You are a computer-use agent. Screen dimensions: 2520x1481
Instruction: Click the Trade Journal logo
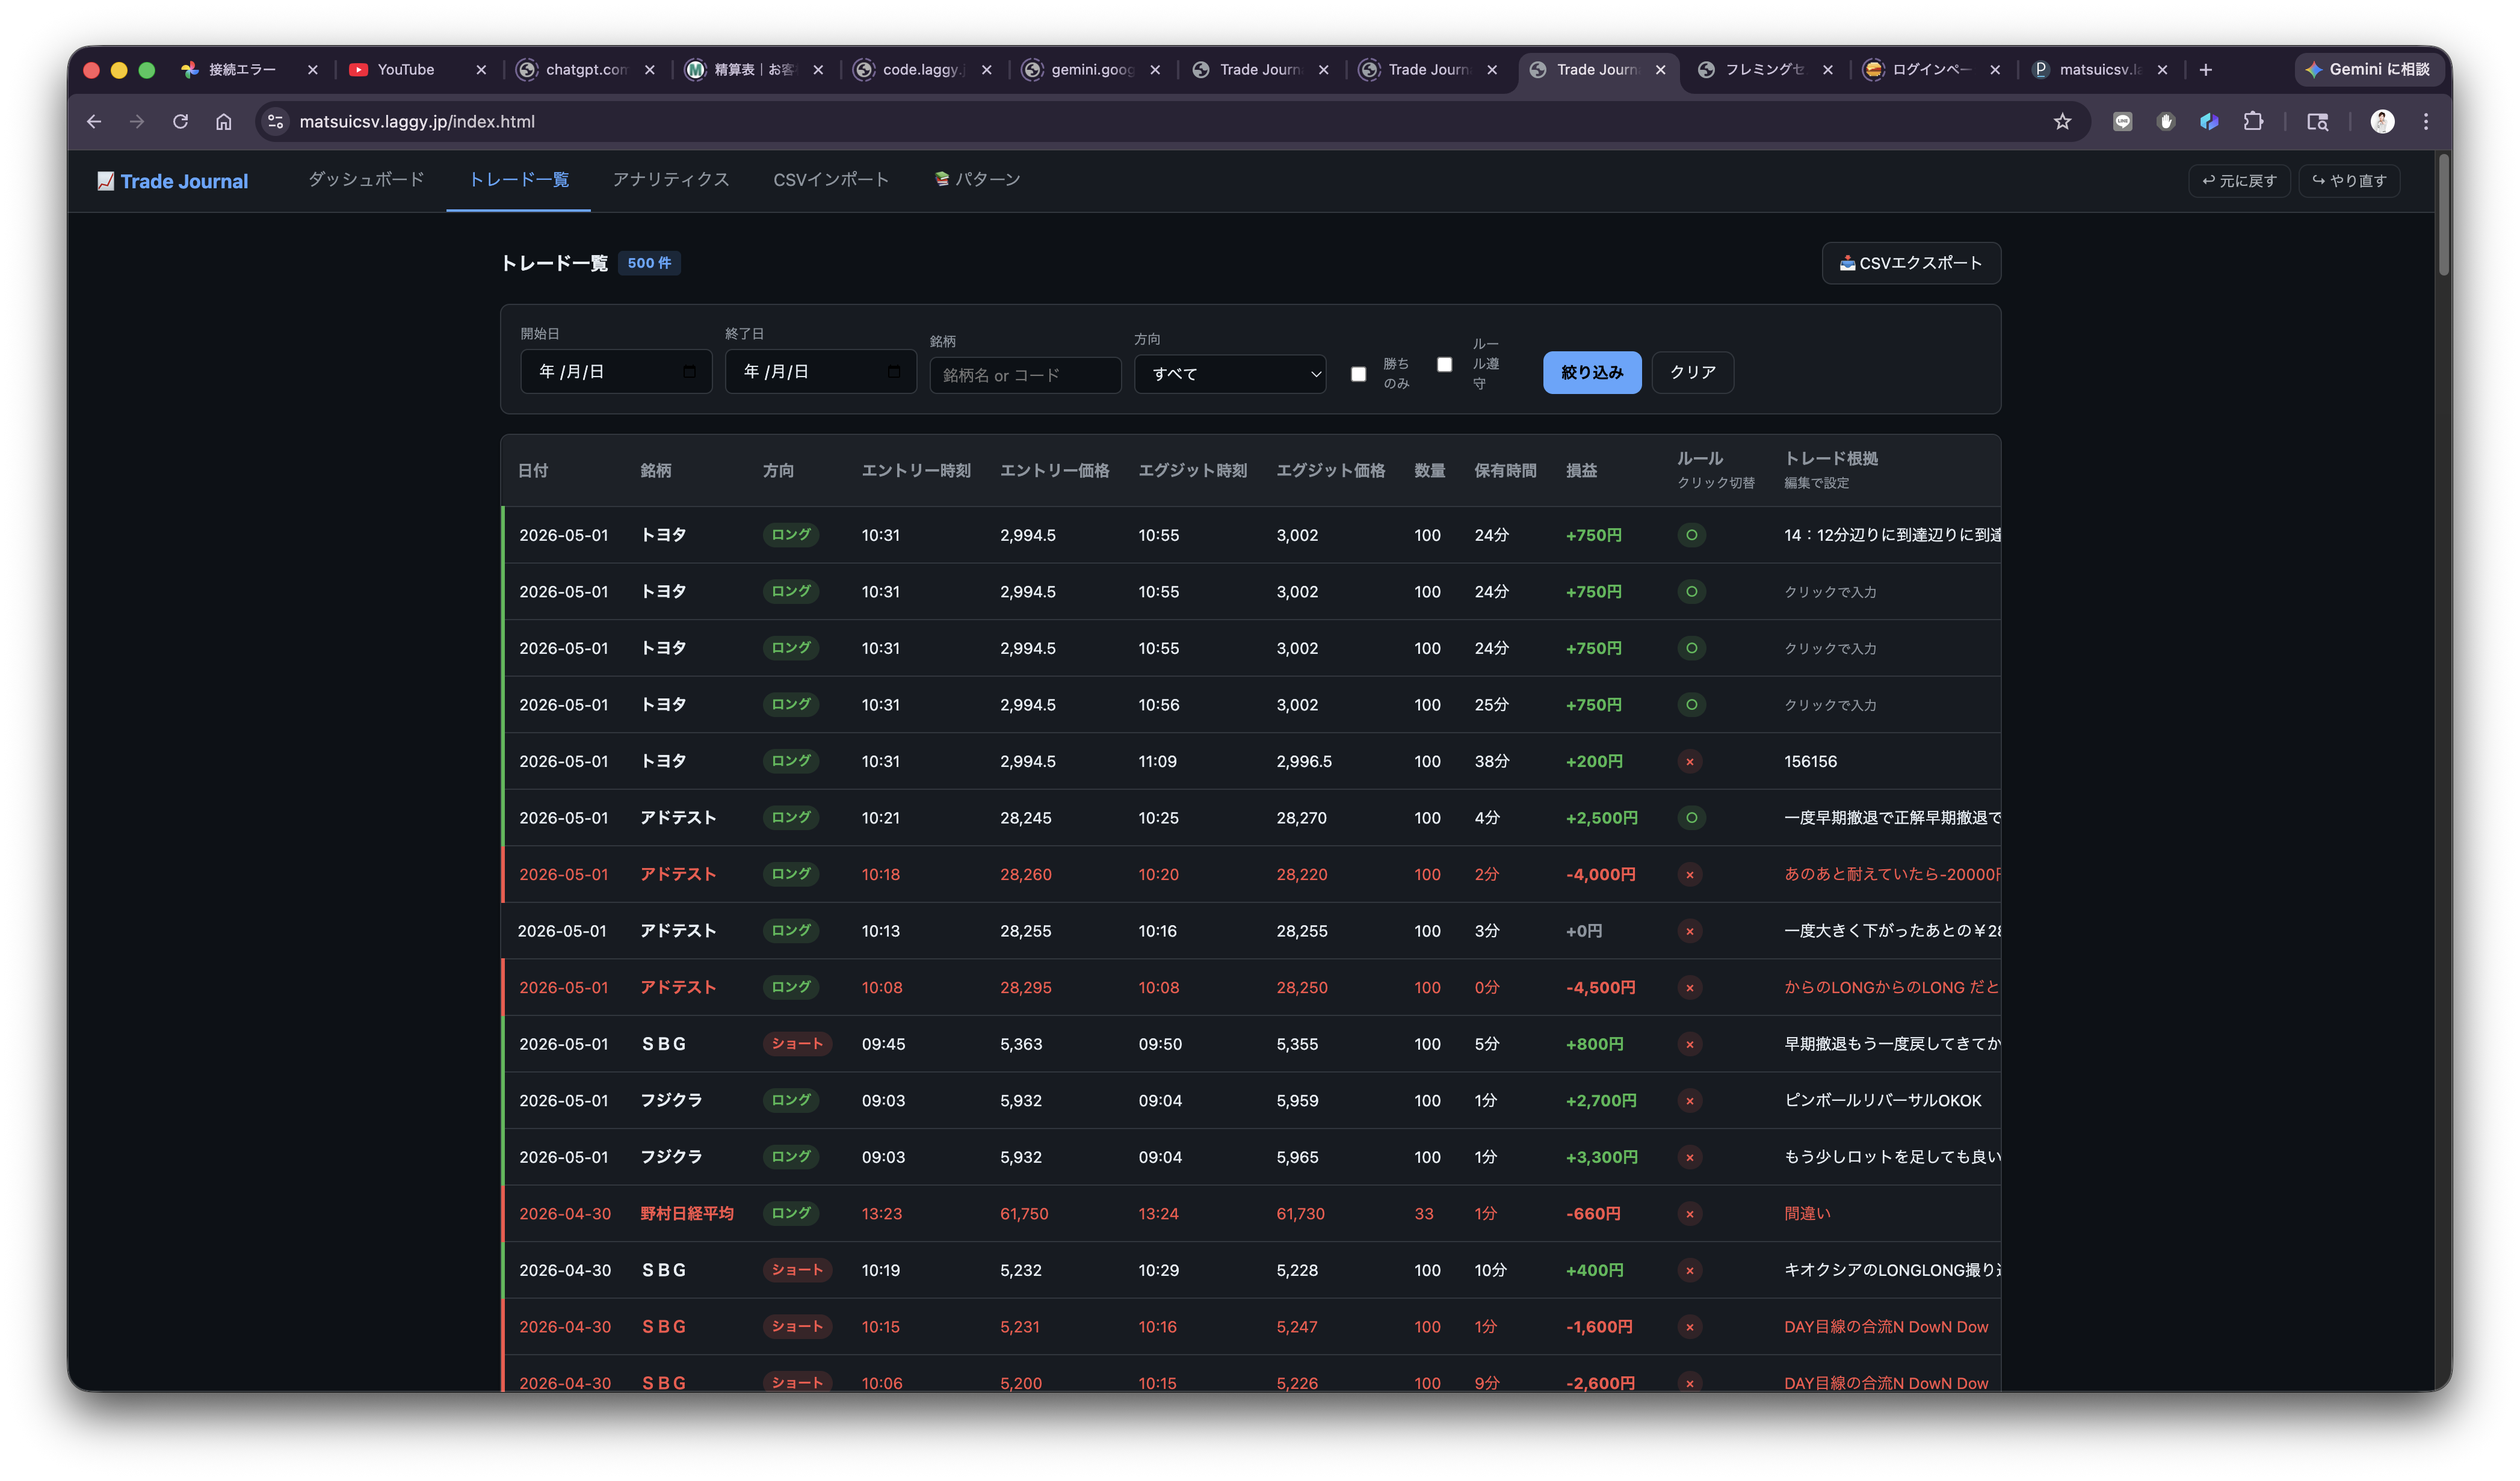[172, 181]
